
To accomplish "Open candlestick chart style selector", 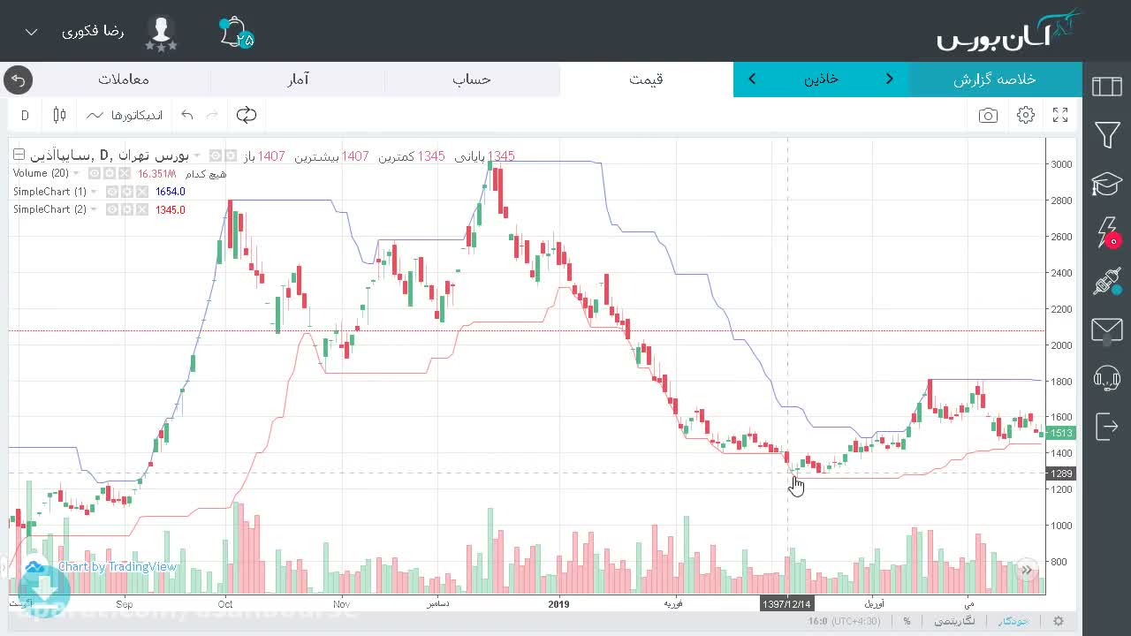I will [60, 115].
